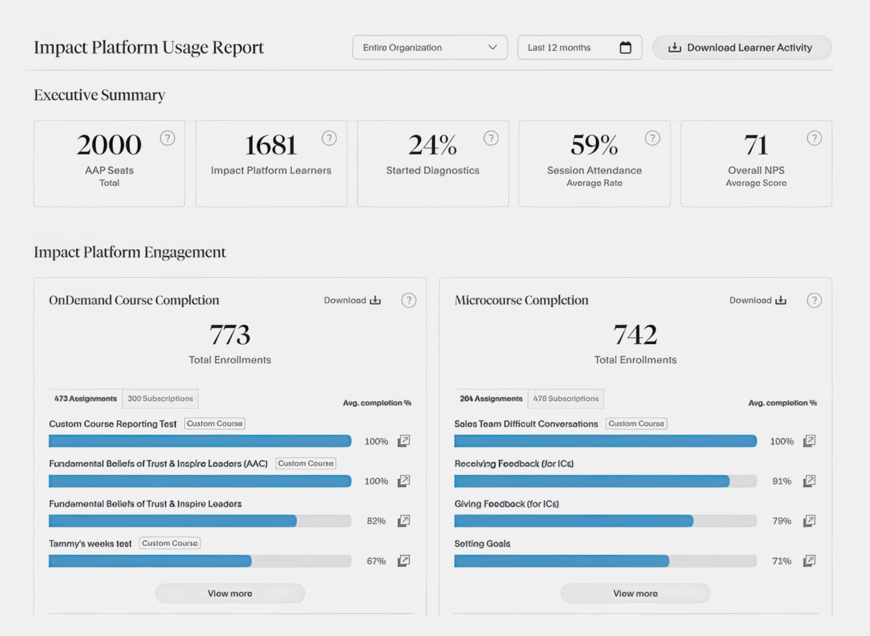Image resolution: width=870 pixels, height=636 pixels.
Task: Select the 264 Assignments tab
Action: pos(491,398)
